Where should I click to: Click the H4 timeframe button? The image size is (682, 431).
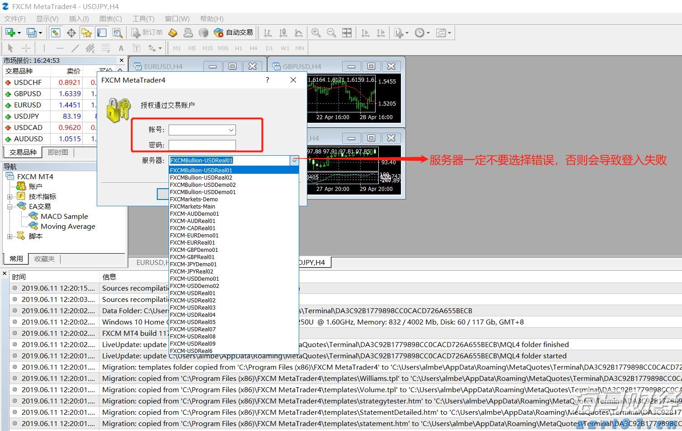coord(253,48)
